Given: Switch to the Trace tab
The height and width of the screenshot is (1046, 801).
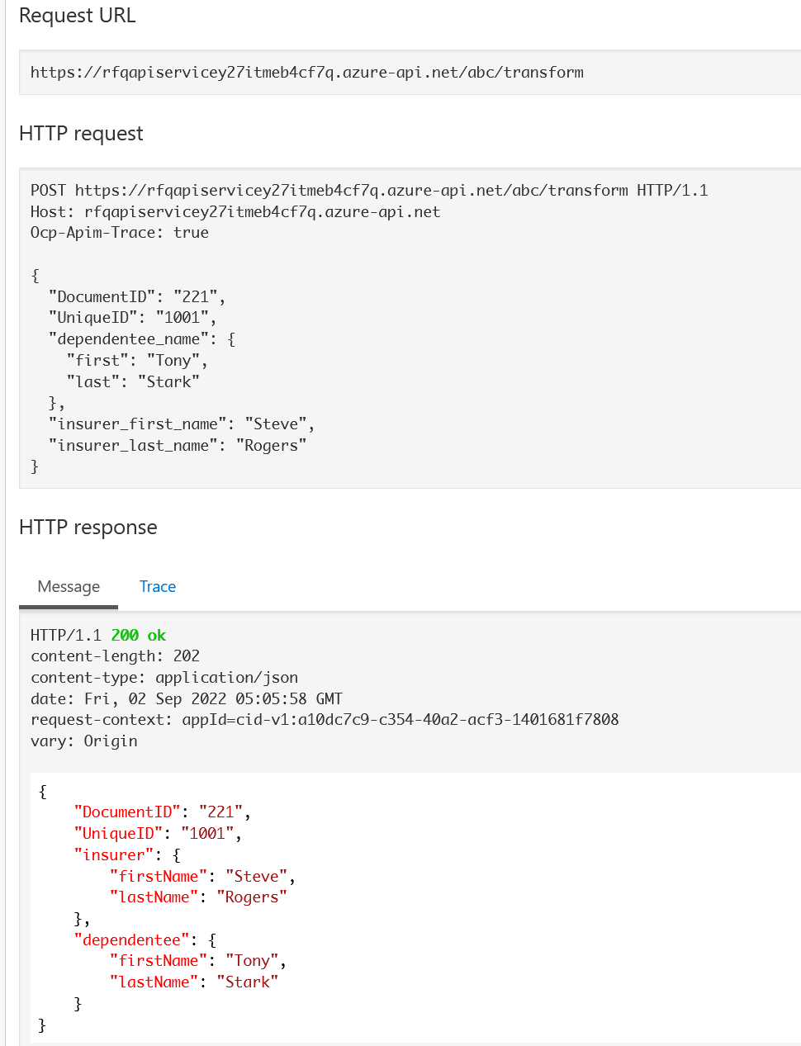Looking at the screenshot, I should point(157,586).
